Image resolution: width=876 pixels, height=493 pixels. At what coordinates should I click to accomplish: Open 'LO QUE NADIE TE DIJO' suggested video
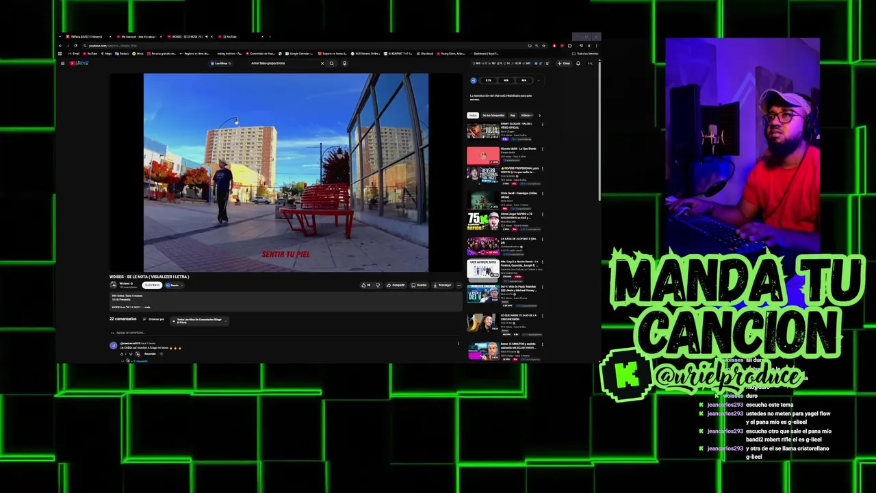point(483,322)
